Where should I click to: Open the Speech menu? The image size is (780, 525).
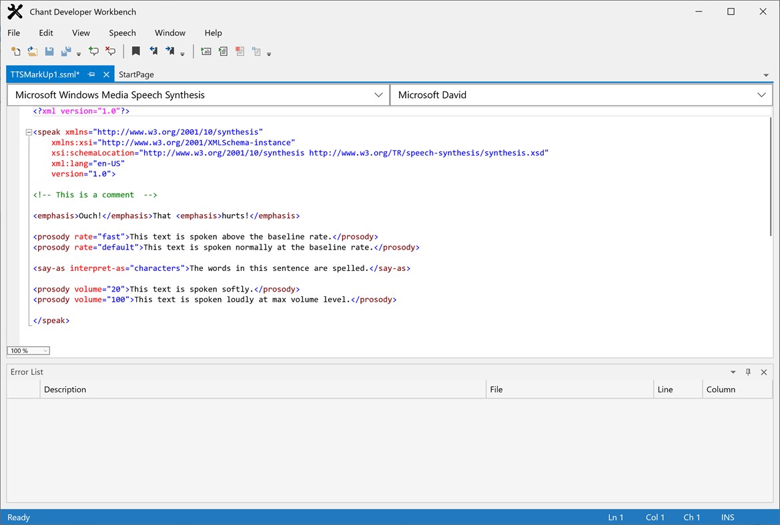tap(122, 33)
